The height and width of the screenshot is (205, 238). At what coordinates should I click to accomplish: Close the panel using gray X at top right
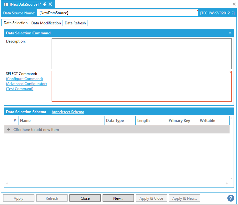coord(234,4)
